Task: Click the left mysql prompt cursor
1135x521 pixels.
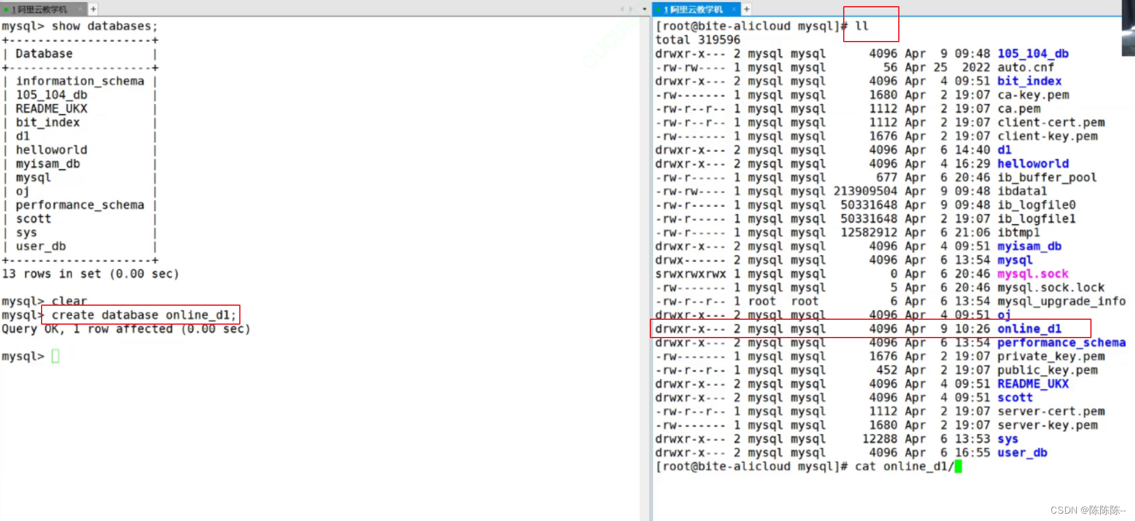Action: (x=56, y=356)
